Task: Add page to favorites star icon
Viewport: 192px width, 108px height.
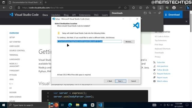Action: [125, 7]
